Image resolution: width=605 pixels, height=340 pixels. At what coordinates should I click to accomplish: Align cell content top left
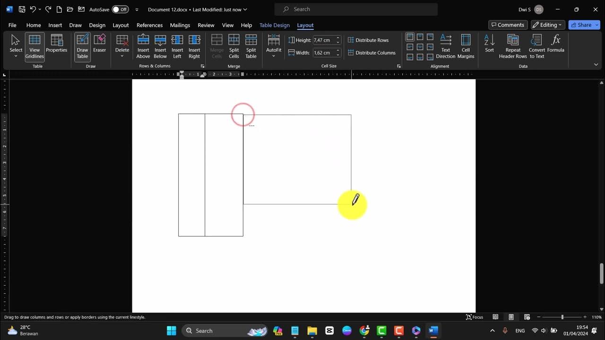(x=410, y=37)
